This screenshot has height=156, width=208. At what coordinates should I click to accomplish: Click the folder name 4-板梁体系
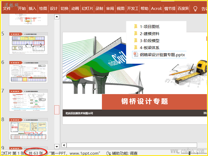(x=150, y=48)
